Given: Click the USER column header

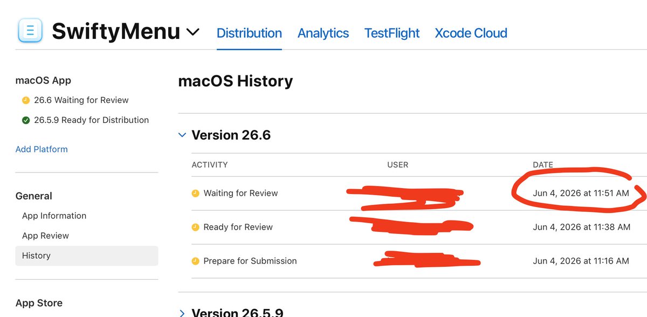Looking at the screenshot, I should (398, 164).
